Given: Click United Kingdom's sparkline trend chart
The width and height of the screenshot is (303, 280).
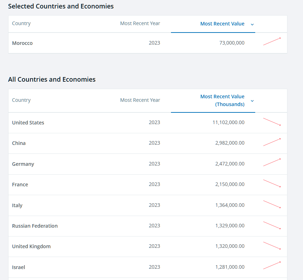Looking at the screenshot, I should tap(271, 245).
